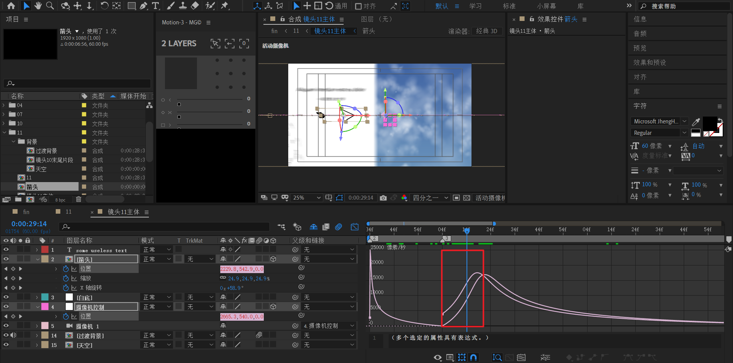Open the 库 workspace

click(580, 6)
